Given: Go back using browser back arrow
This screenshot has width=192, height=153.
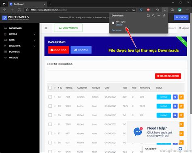Looking at the screenshot, I should 4,10.
